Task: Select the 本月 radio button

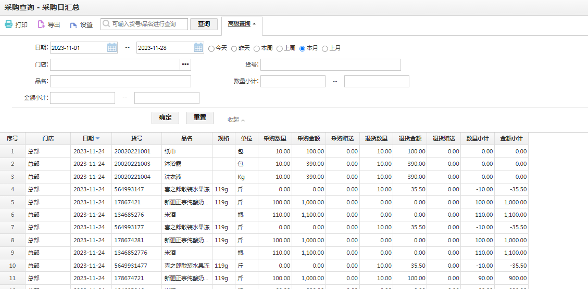Action: pos(302,49)
